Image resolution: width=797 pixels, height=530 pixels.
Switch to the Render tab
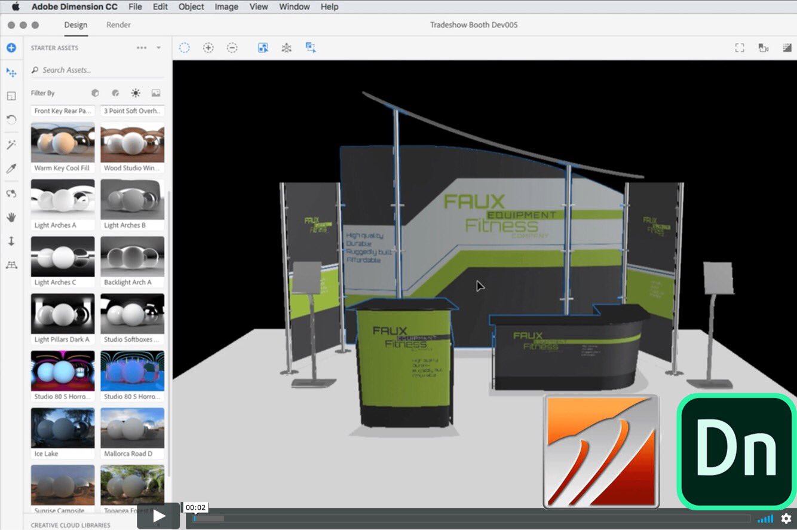[x=118, y=25]
